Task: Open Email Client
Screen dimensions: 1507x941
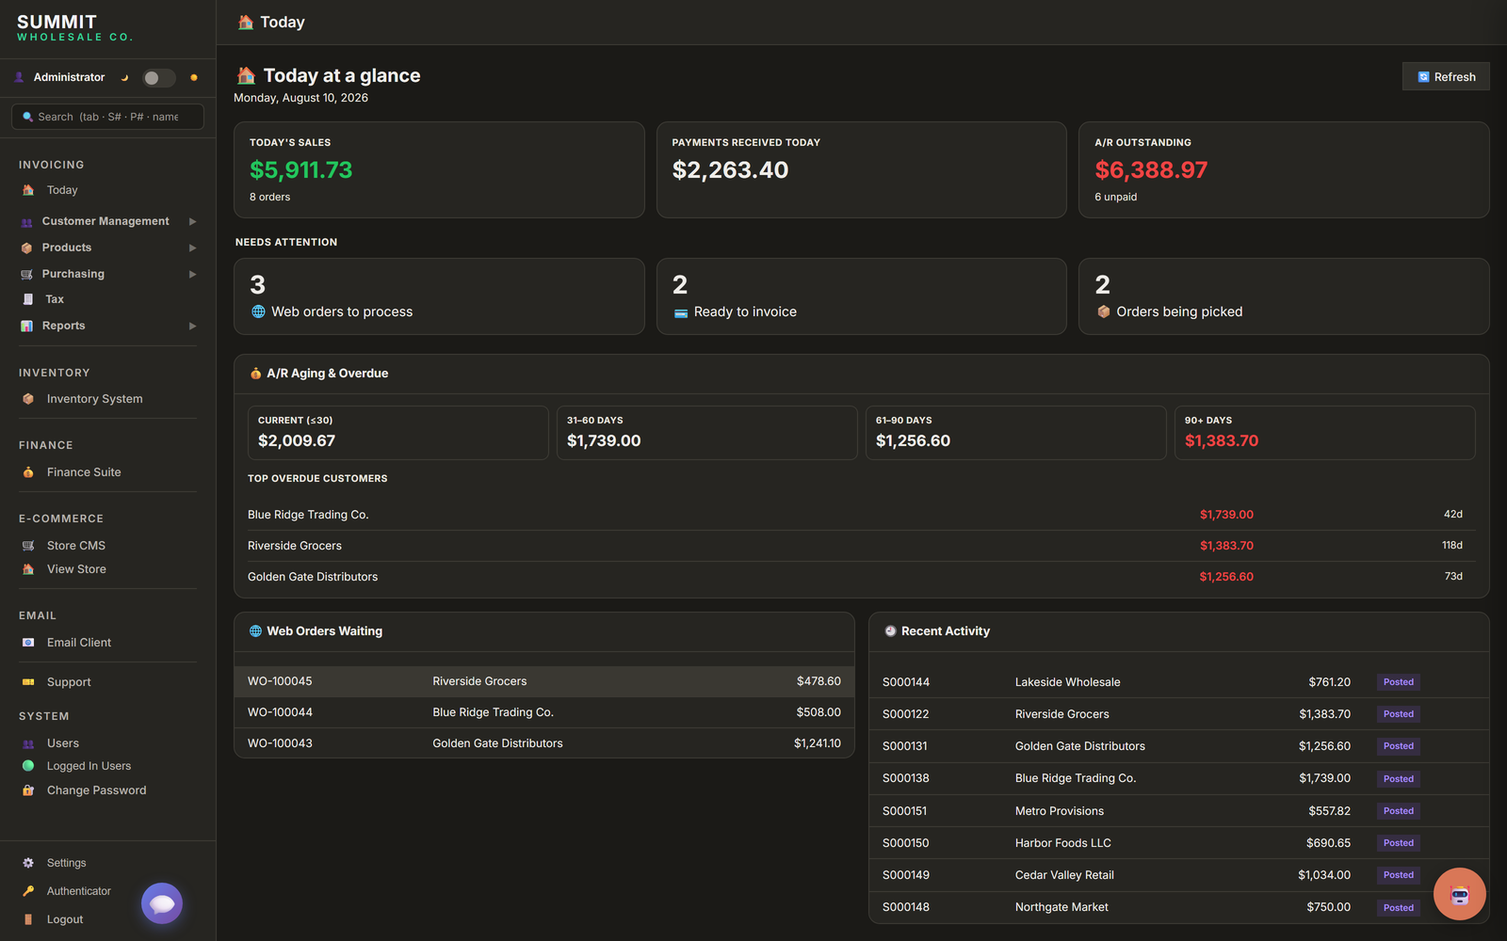Action: click(x=79, y=643)
